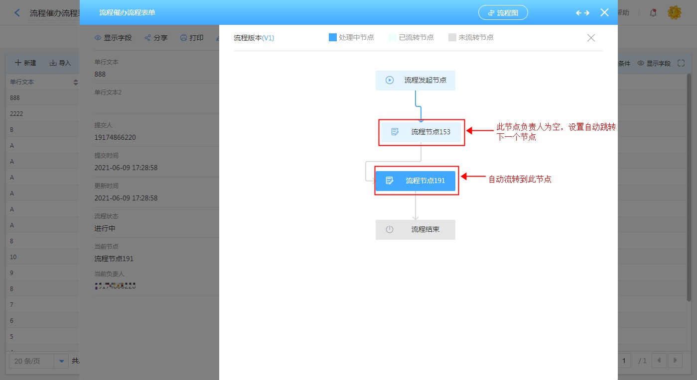Click 新建 to create a record
697x380 pixels.
coord(25,63)
